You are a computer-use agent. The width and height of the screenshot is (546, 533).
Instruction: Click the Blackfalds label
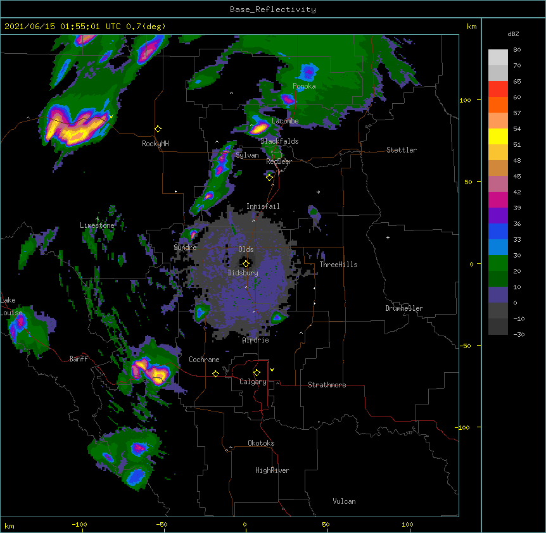pos(279,141)
